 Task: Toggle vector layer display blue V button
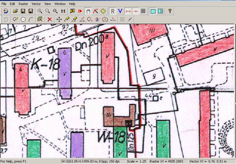[x=120, y=11]
